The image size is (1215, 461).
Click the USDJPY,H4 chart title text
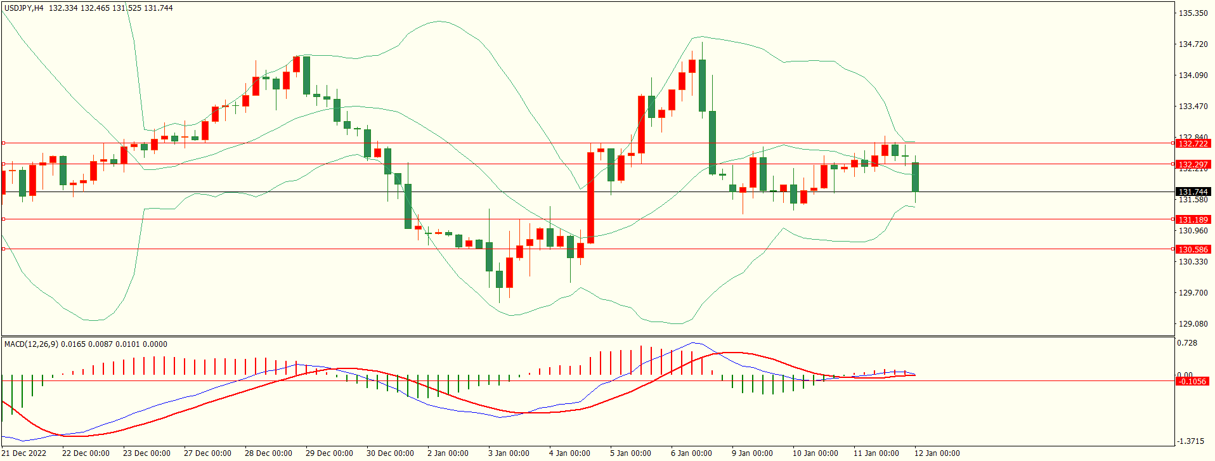(x=24, y=8)
